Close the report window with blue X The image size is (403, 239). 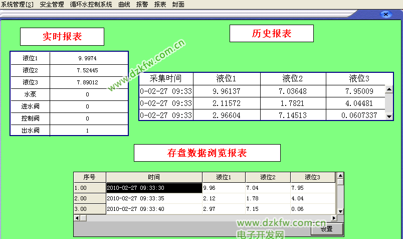click(x=385, y=15)
